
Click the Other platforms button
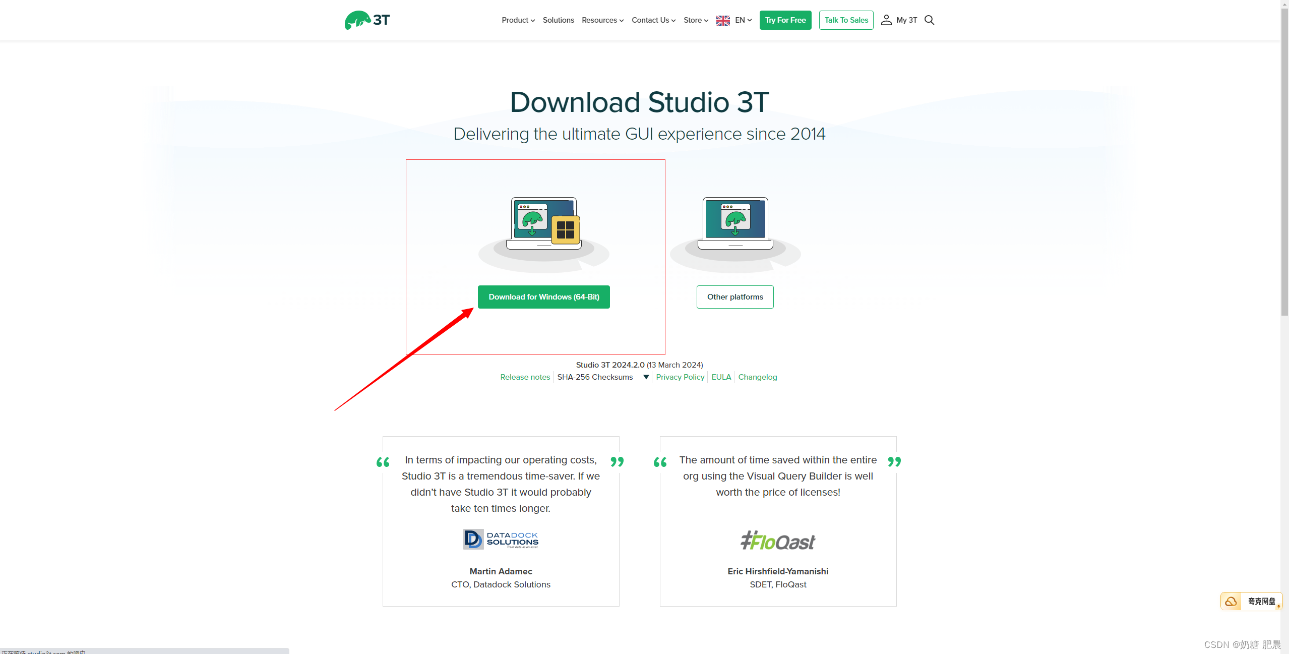point(734,297)
